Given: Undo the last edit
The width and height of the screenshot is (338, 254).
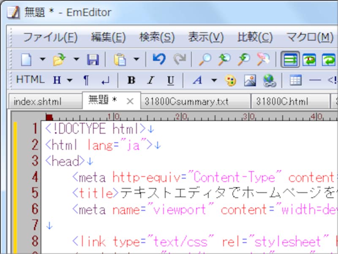Looking at the screenshot, I should (159, 59).
